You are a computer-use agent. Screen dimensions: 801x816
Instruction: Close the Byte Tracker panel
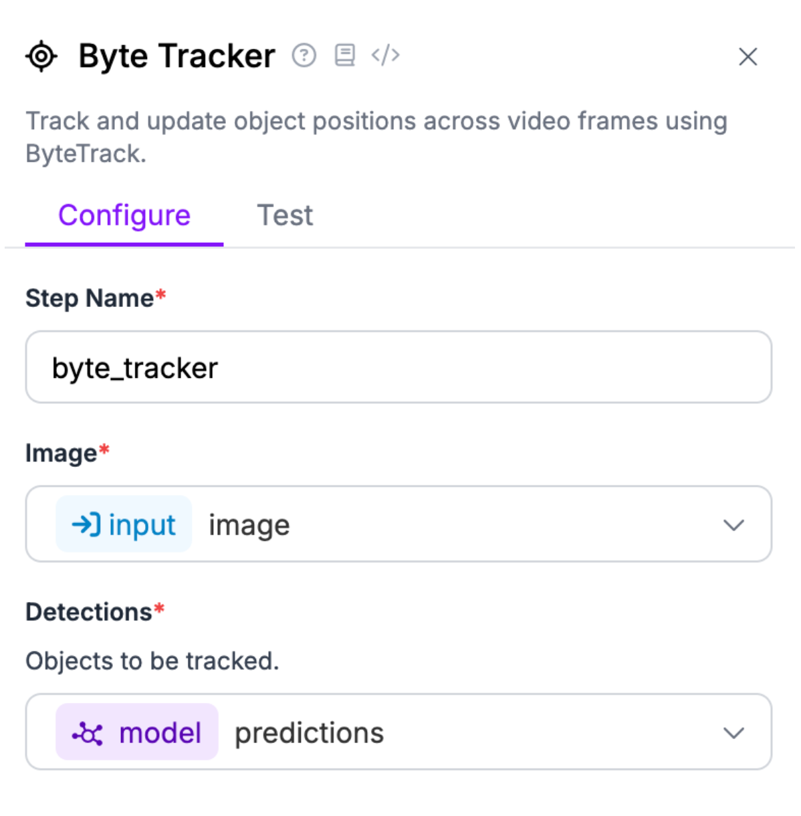748,57
